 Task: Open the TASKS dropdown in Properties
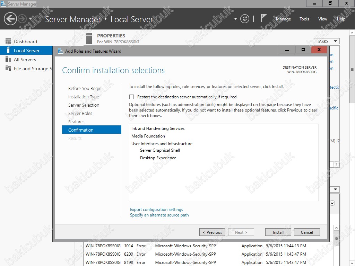click(327, 42)
